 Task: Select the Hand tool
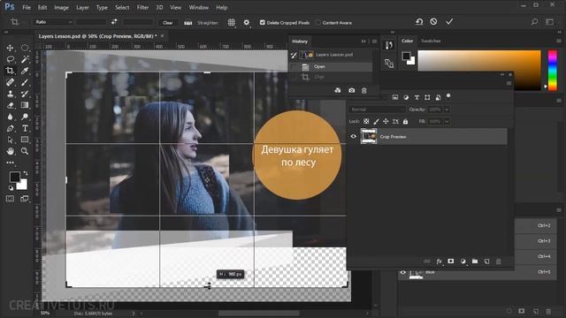[10, 151]
